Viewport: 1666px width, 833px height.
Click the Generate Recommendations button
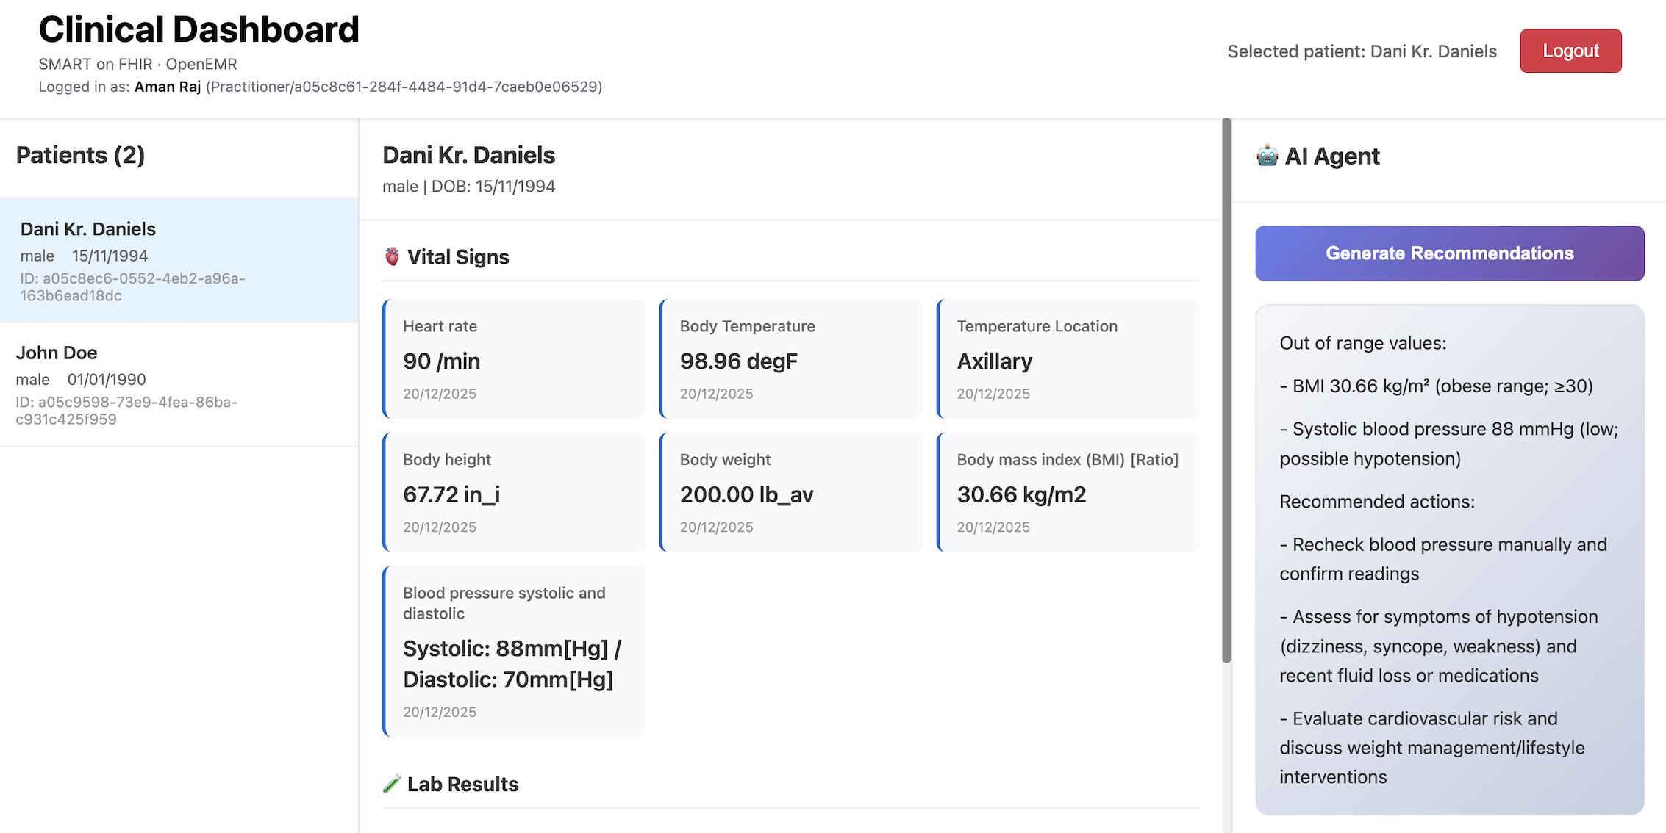[1450, 253]
